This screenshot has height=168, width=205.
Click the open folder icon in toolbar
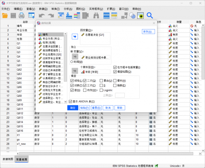[5, 15]
